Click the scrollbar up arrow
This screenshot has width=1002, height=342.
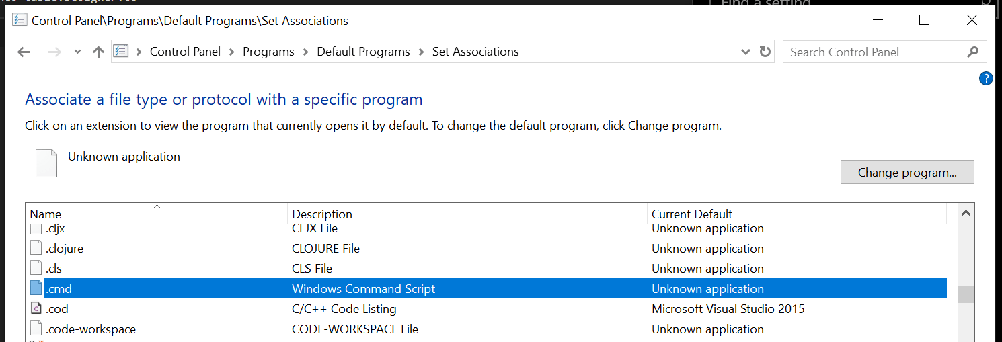(965, 214)
